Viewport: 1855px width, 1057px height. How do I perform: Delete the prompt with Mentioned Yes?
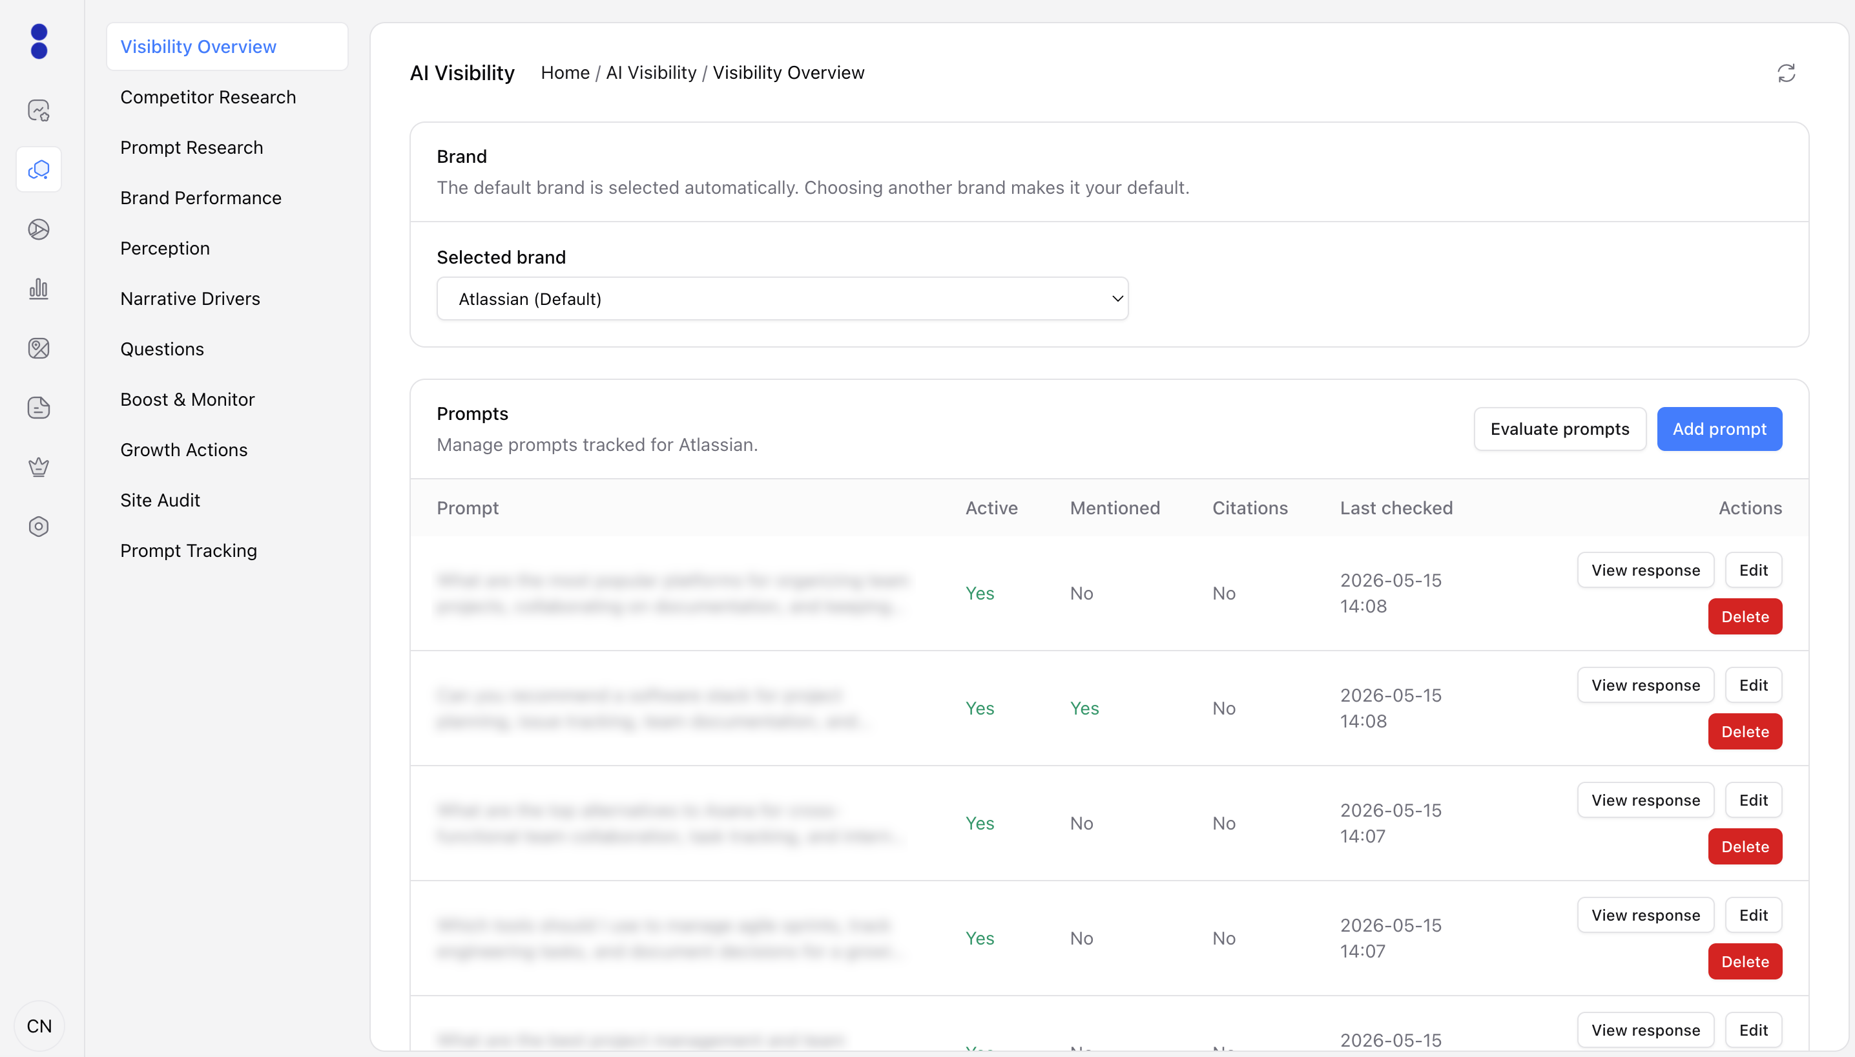coord(1745,732)
